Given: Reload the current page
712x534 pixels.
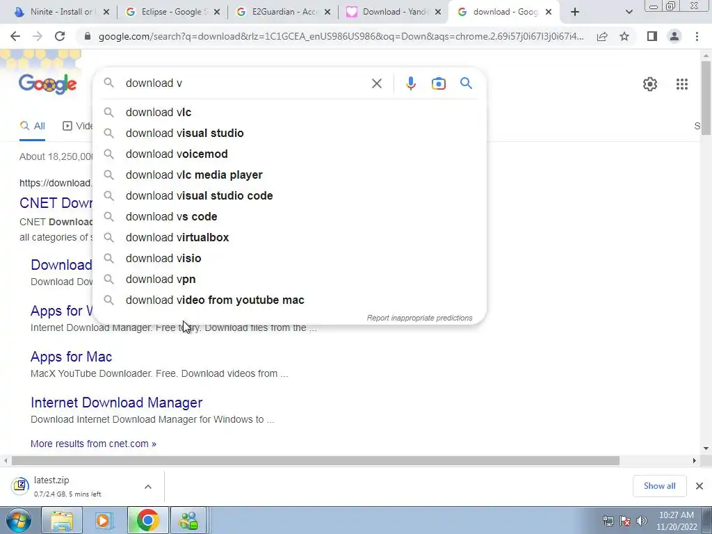Looking at the screenshot, I should click(60, 36).
